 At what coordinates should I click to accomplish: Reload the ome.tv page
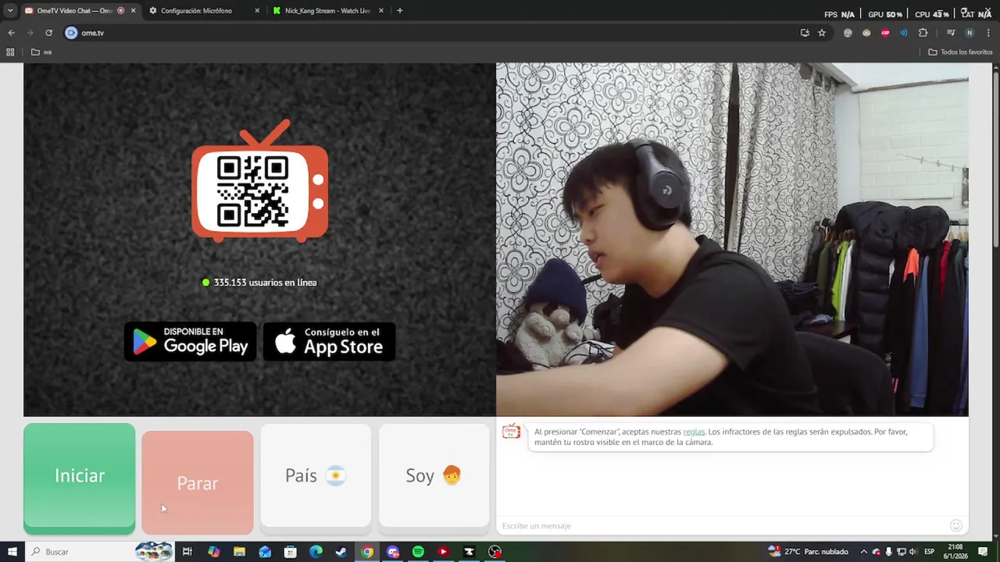click(48, 33)
